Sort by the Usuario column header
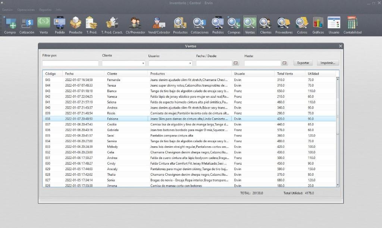The height and width of the screenshot is (228, 382). (x=253, y=74)
